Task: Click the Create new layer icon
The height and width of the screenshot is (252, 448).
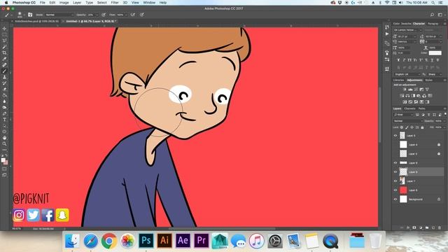Action: [x=433, y=227]
